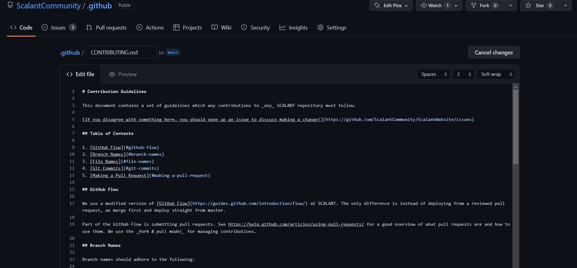Viewport: 577px width, 268px height.
Task: Expand the Watch options caret
Action: tap(456, 6)
